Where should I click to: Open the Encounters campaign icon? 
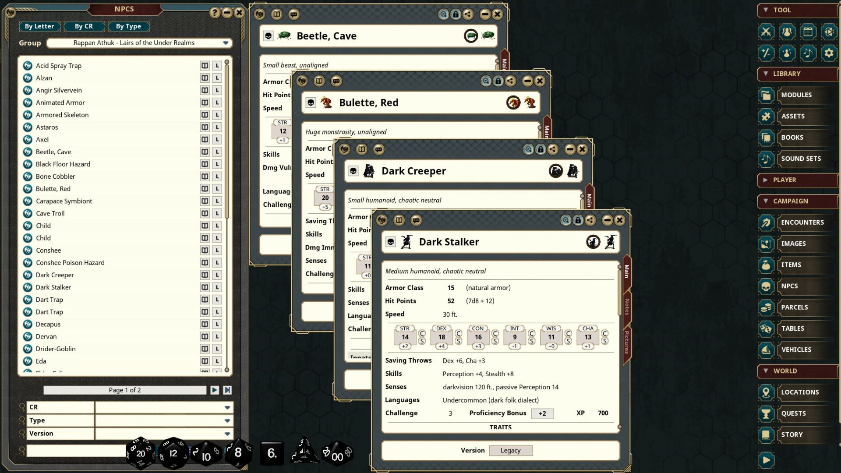(x=766, y=222)
